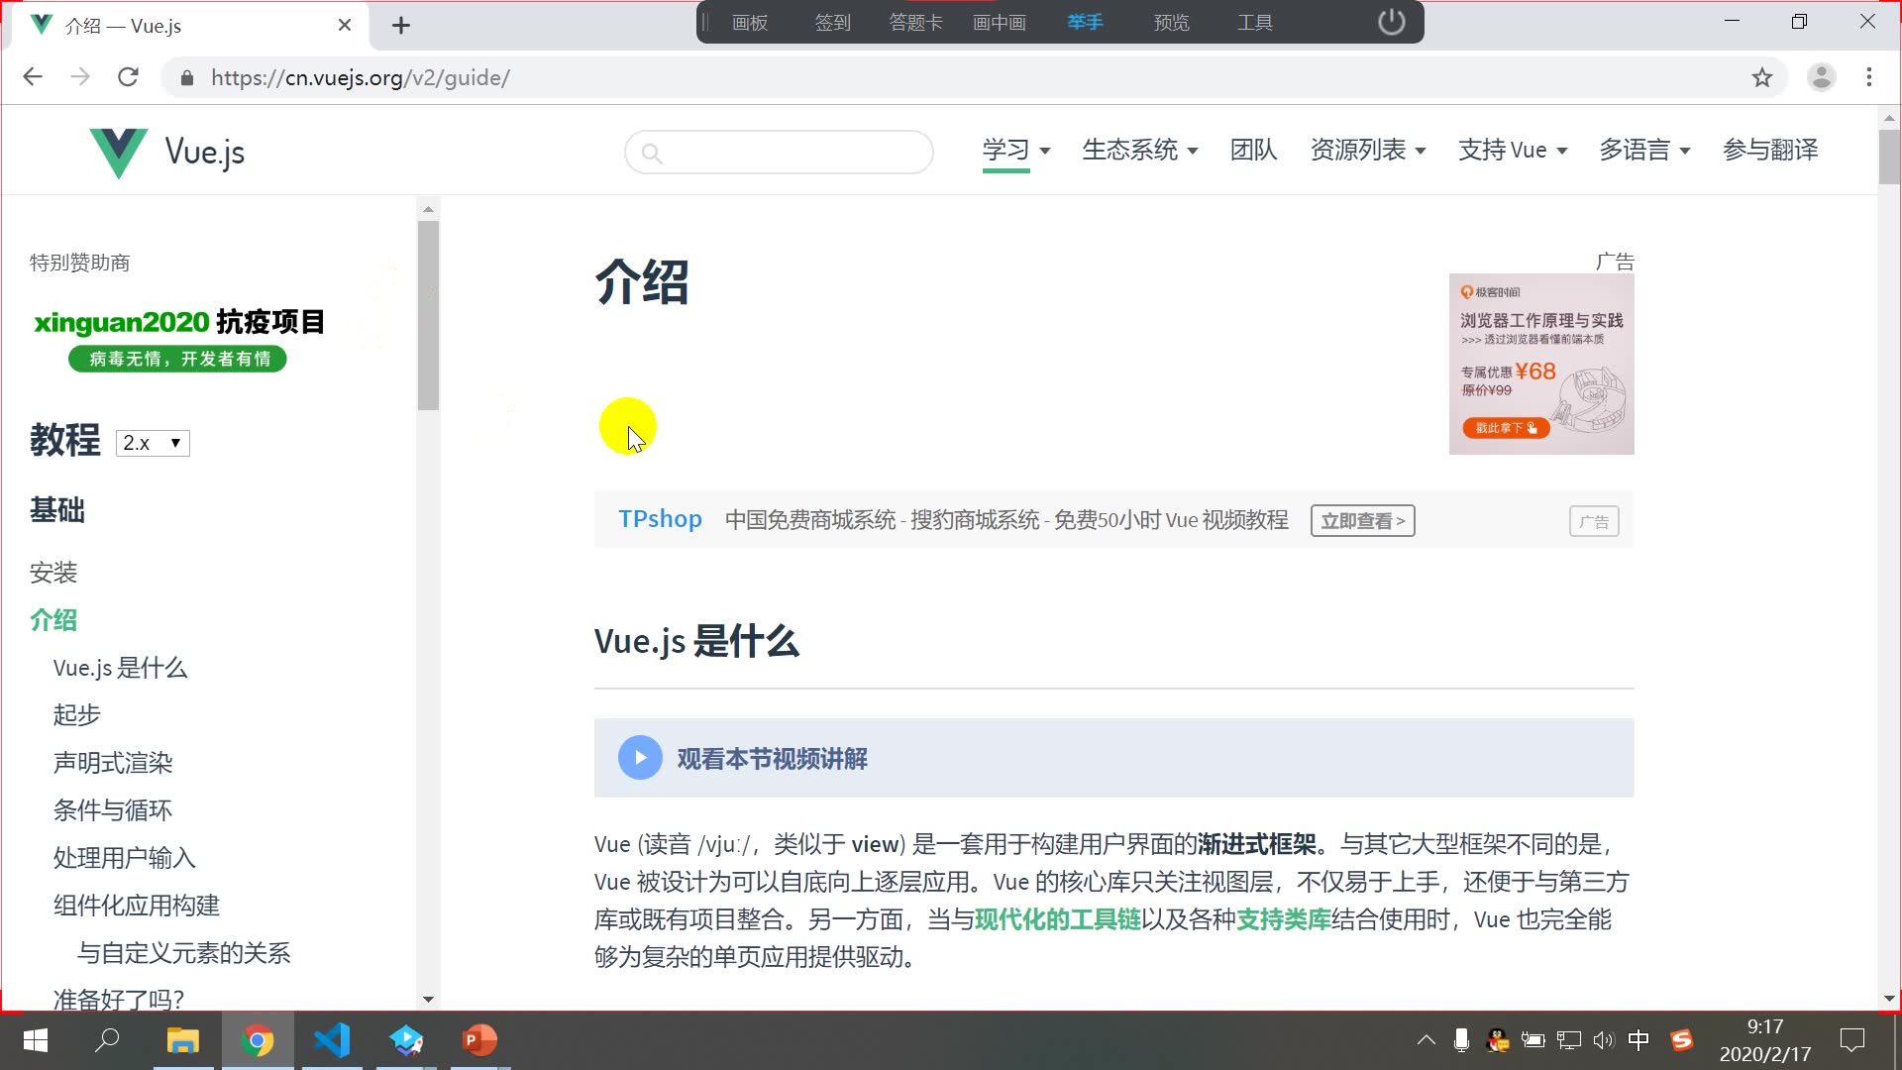
Task: Play the section video explanation
Action: coord(640,758)
